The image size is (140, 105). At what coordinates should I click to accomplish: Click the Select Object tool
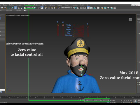pos(2,8)
